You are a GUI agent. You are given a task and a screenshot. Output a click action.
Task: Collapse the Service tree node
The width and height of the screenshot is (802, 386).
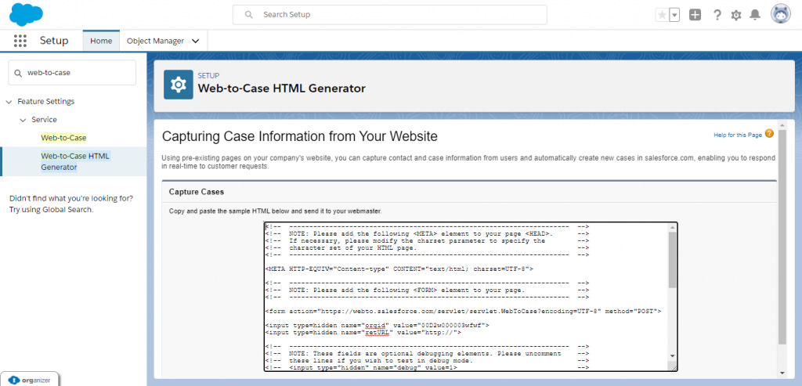click(x=23, y=120)
